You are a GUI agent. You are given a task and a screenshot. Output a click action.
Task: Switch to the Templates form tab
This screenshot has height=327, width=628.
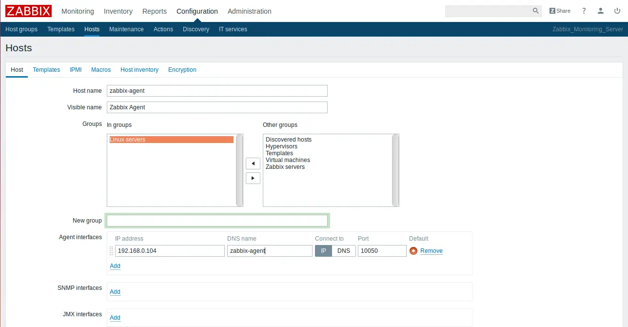click(46, 70)
